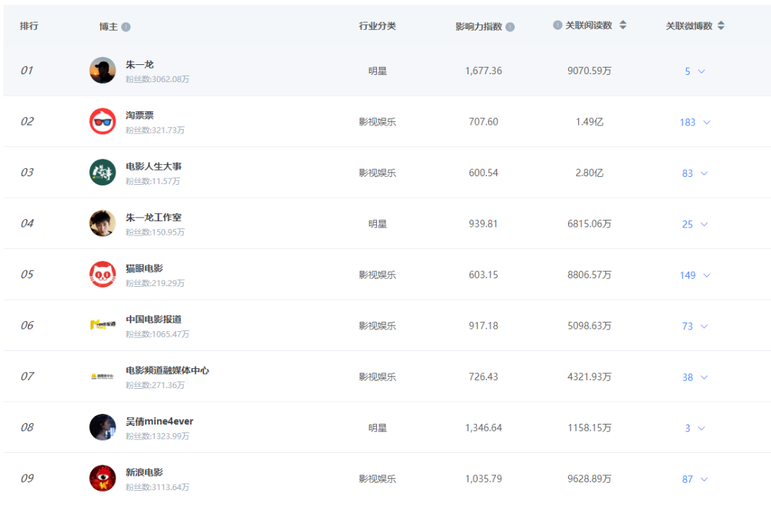Screen dimensions: 771x508
Task: Expand 淘票票's 183 related Weibo list
Action: 694,122
